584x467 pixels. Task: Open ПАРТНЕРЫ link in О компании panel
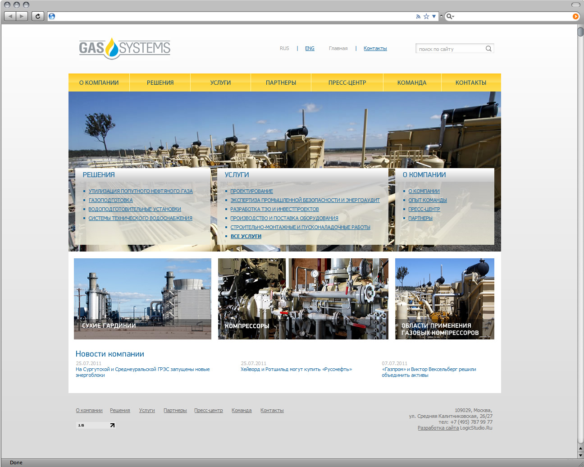coord(420,218)
